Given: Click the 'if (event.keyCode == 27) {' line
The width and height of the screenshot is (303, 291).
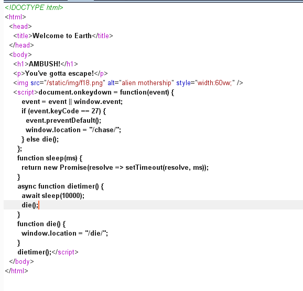Looking at the screenshot, I should (64, 111).
